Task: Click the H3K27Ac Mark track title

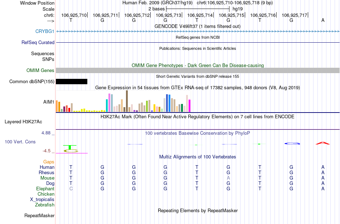Action: click(x=198, y=116)
